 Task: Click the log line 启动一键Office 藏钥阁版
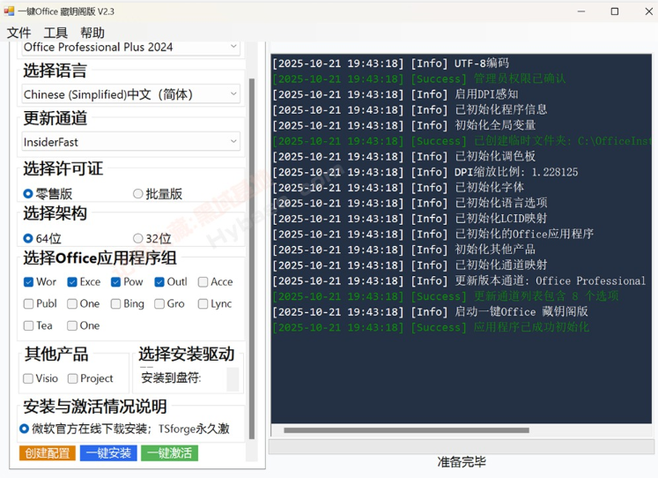pos(430,311)
